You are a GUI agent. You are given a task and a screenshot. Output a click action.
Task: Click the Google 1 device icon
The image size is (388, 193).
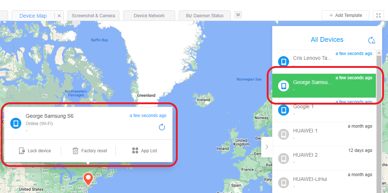tap(284, 110)
